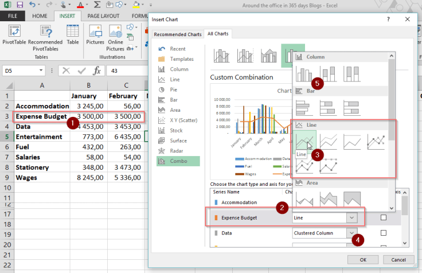Switch to the Recommended Charts tab
This screenshot has height=273, width=422.
[178, 34]
